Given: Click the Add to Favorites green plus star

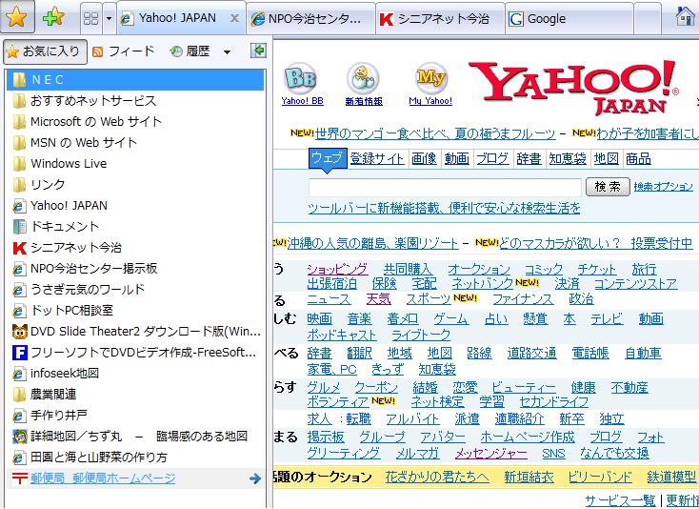Looking at the screenshot, I should coord(53,17).
